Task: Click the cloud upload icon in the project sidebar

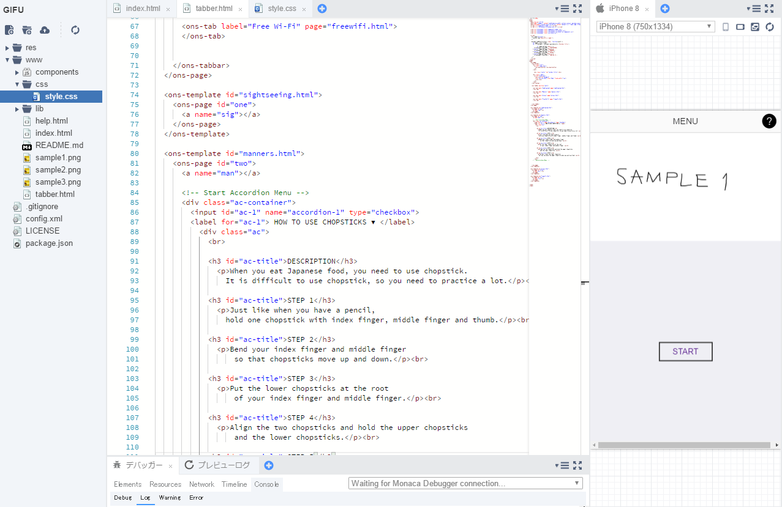Action: tap(45, 30)
